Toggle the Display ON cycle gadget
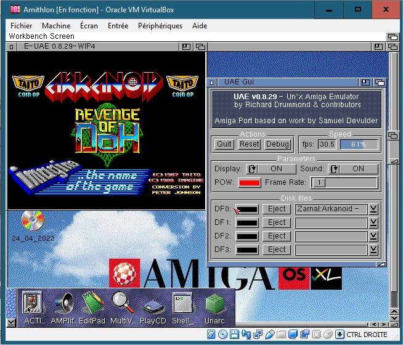 click(271, 169)
